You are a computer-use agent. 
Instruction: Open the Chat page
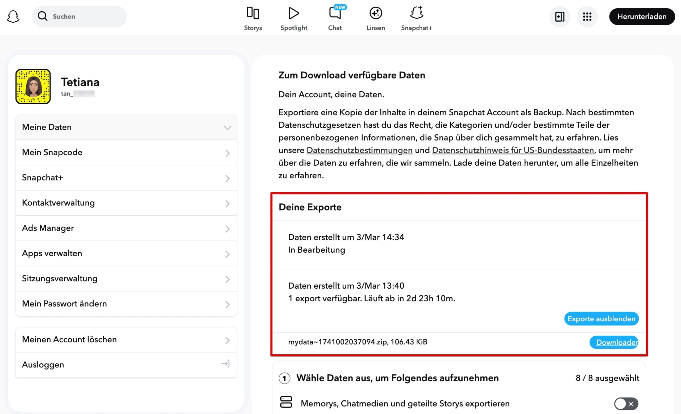click(x=335, y=19)
